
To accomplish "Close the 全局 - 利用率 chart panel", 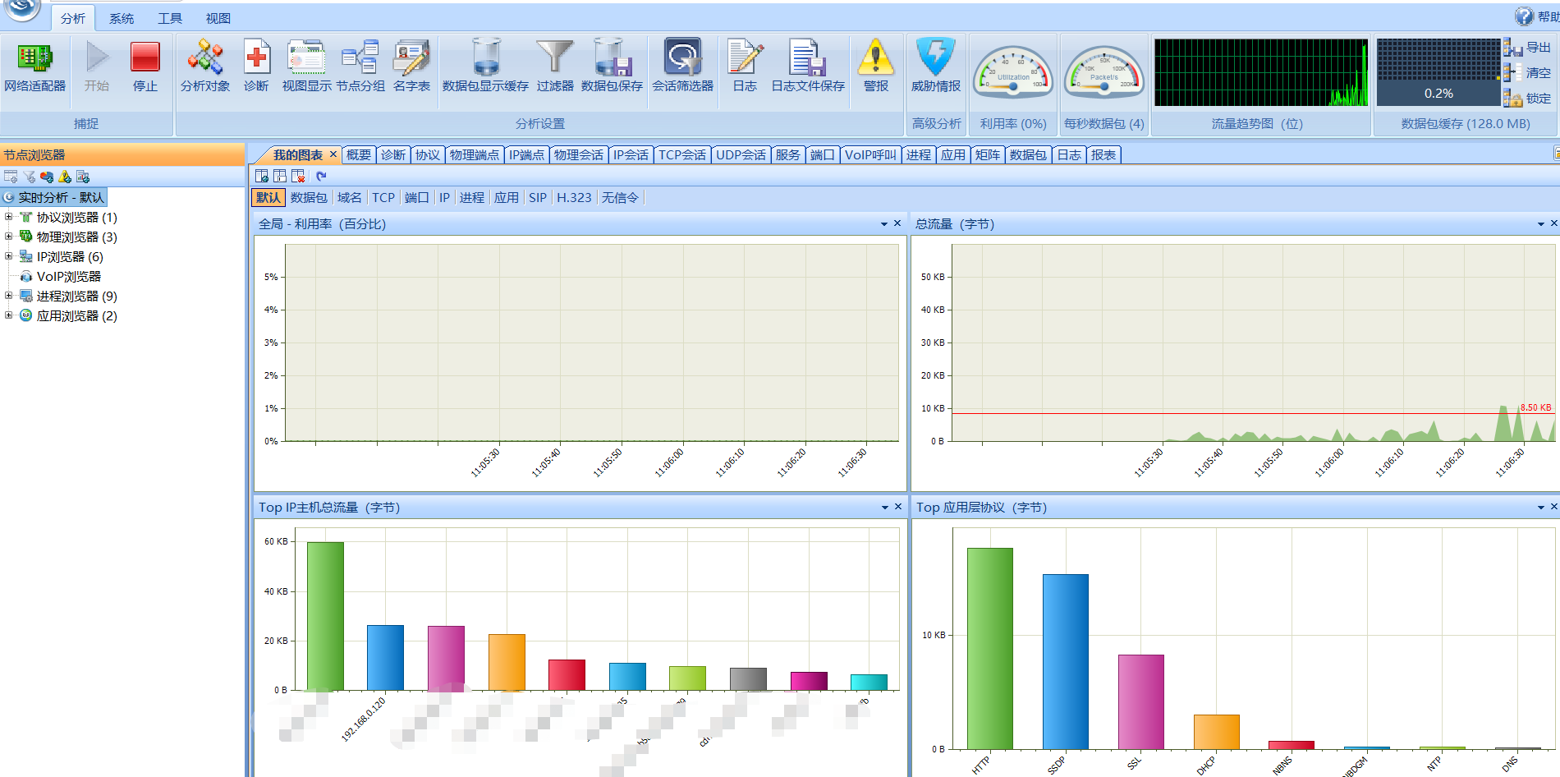I will point(897,223).
